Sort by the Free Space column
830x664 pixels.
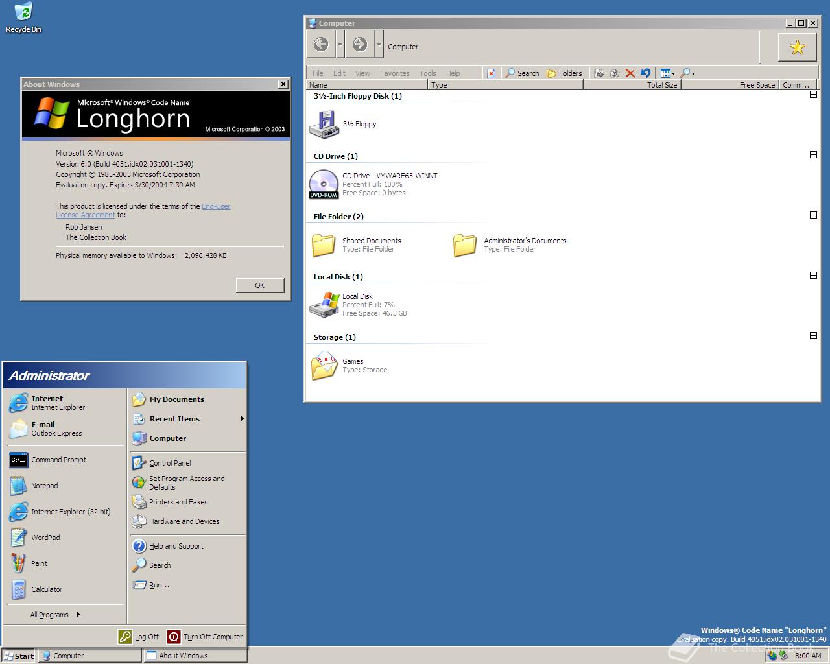click(729, 85)
